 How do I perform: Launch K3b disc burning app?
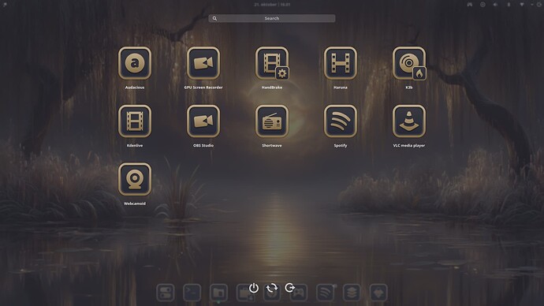point(409,63)
